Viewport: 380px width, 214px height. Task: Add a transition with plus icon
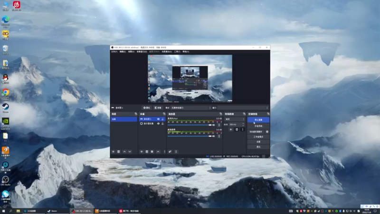point(231,129)
